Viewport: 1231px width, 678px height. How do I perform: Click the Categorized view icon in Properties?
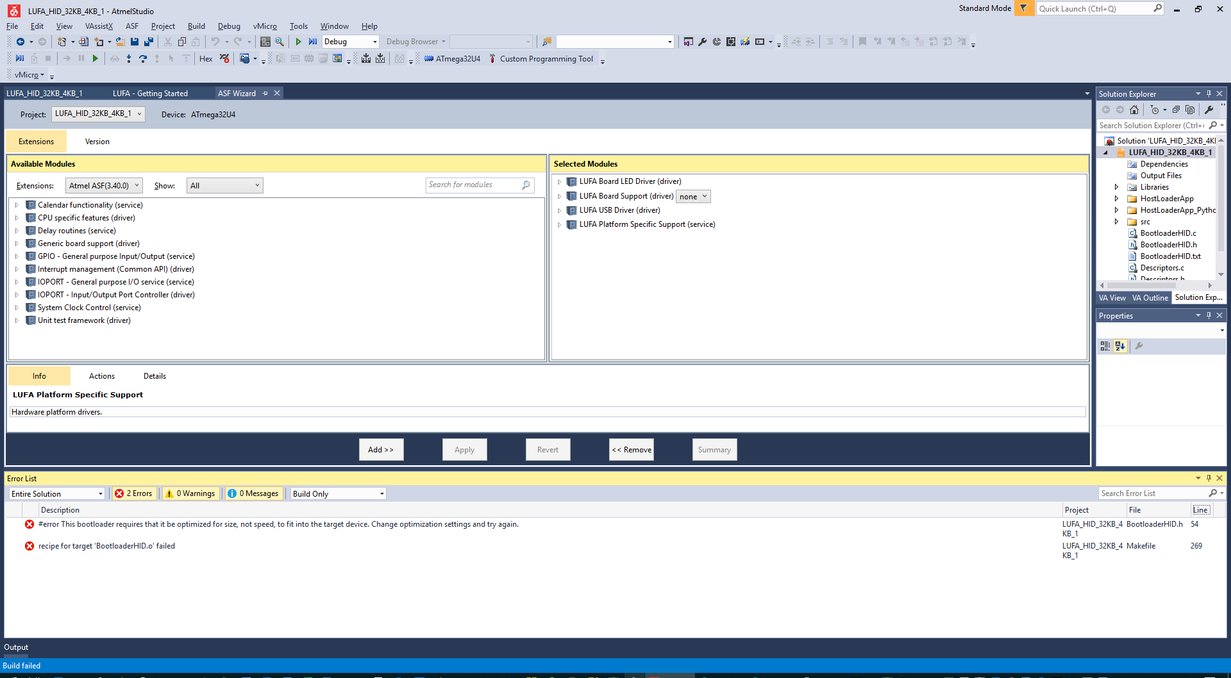[x=1105, y=346]
